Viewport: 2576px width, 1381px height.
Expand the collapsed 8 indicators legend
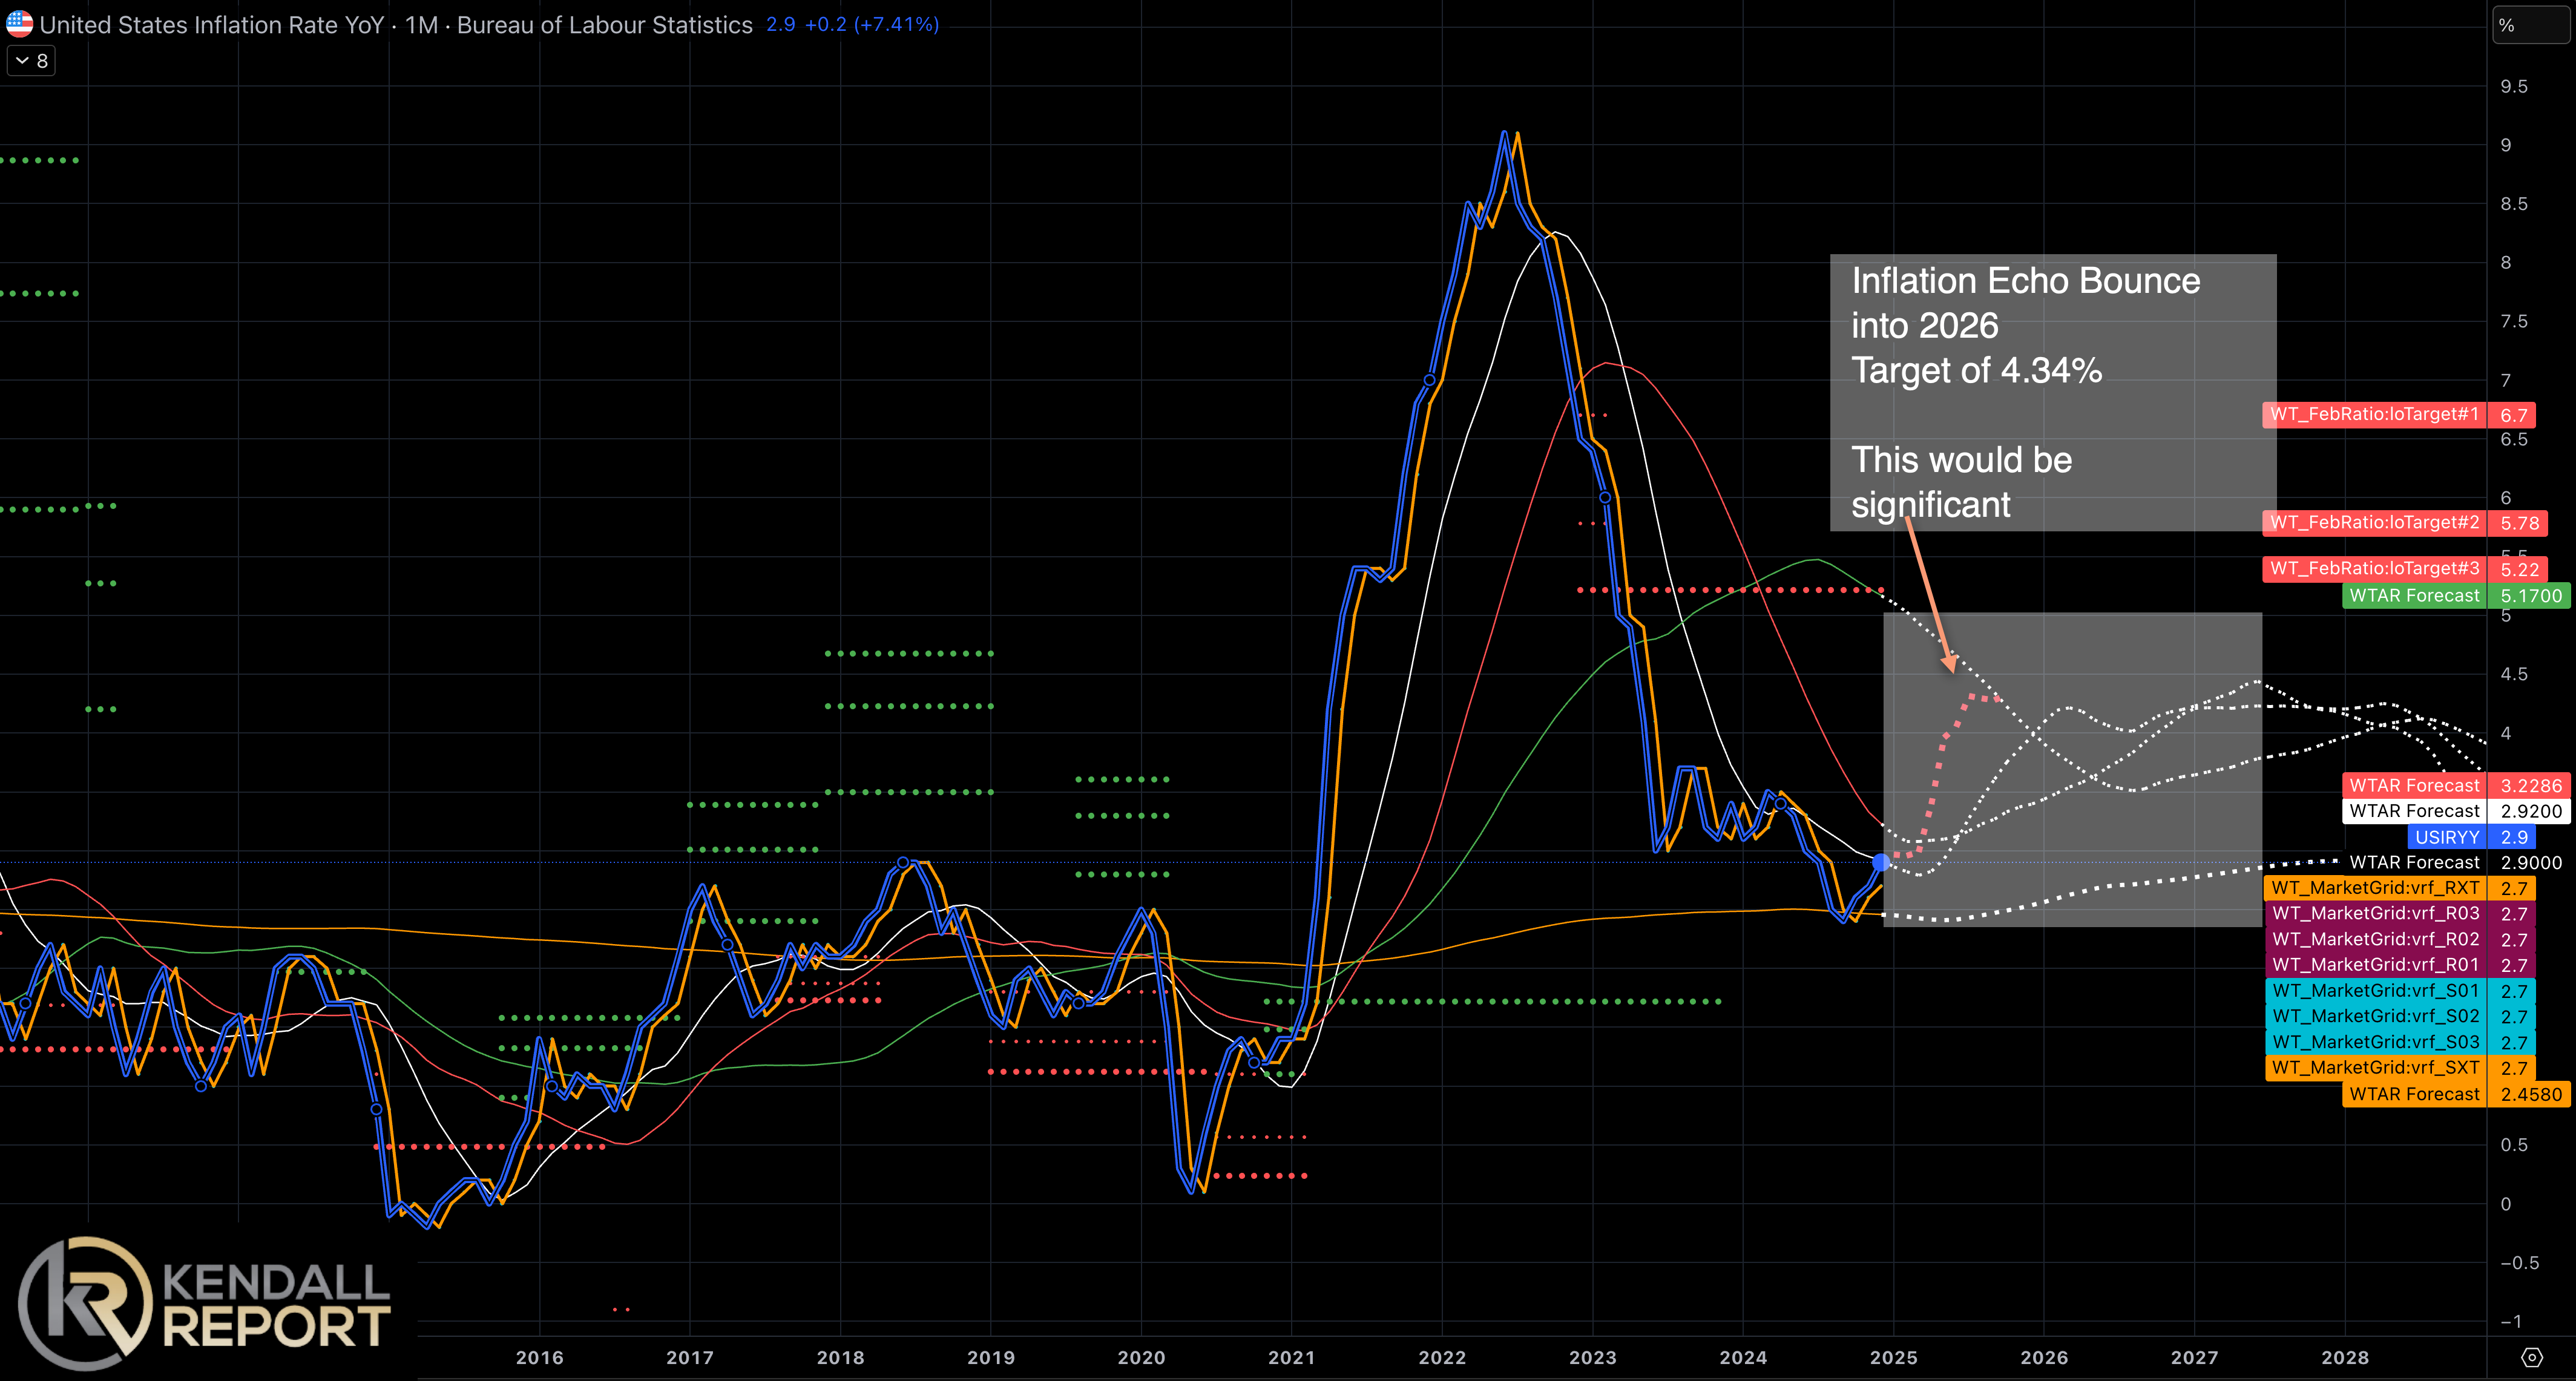pyautogui.click(x=31, y=61)
